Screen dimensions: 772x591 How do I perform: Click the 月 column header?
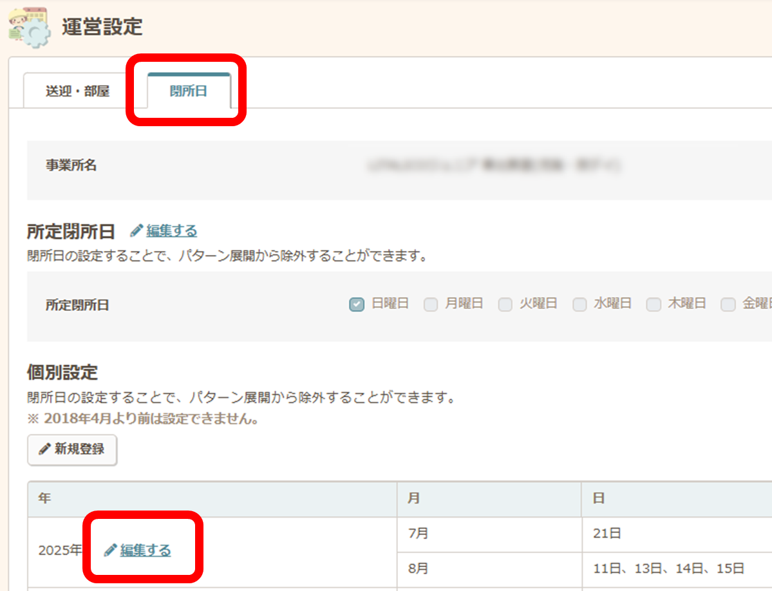(x=489, y=499)
